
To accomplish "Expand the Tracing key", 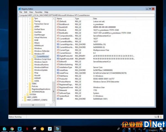I will (x=30, y=21).
